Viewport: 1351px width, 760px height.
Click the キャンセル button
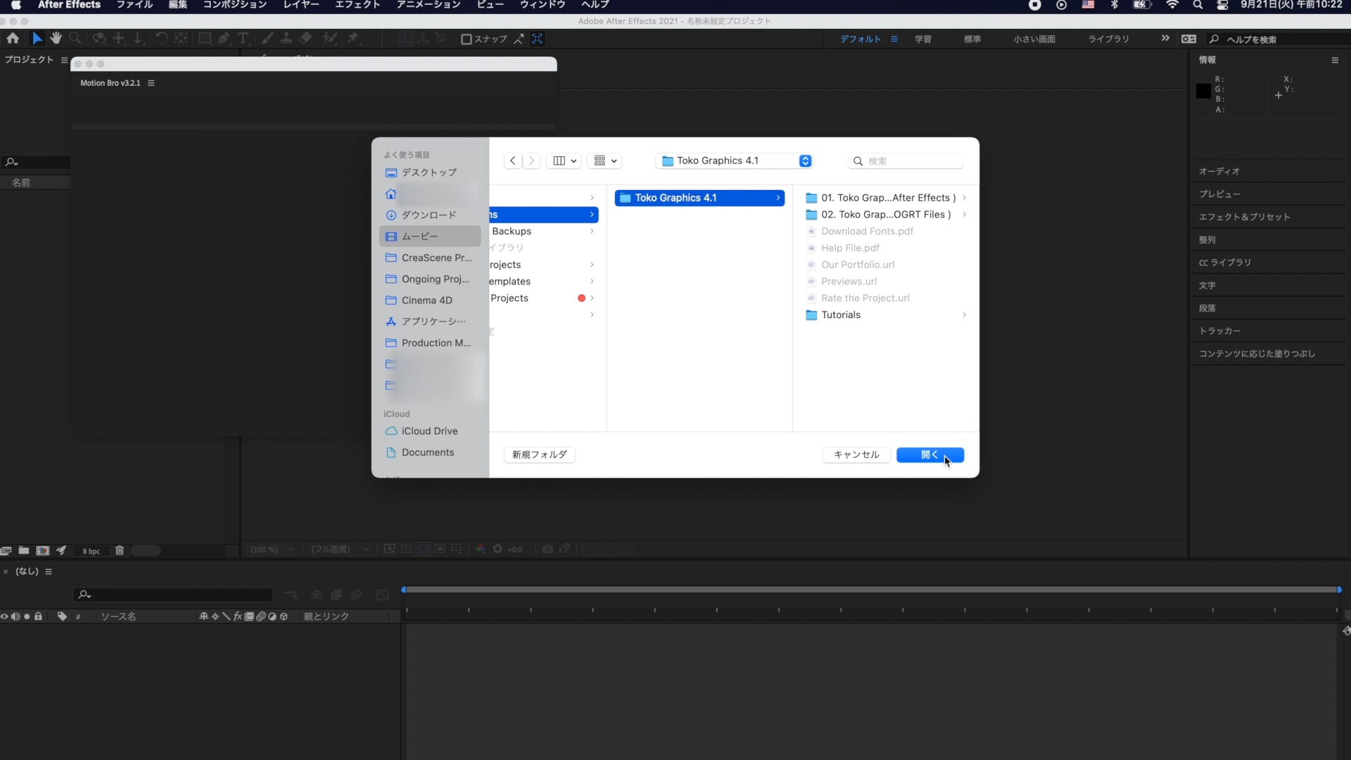[856, 455]
